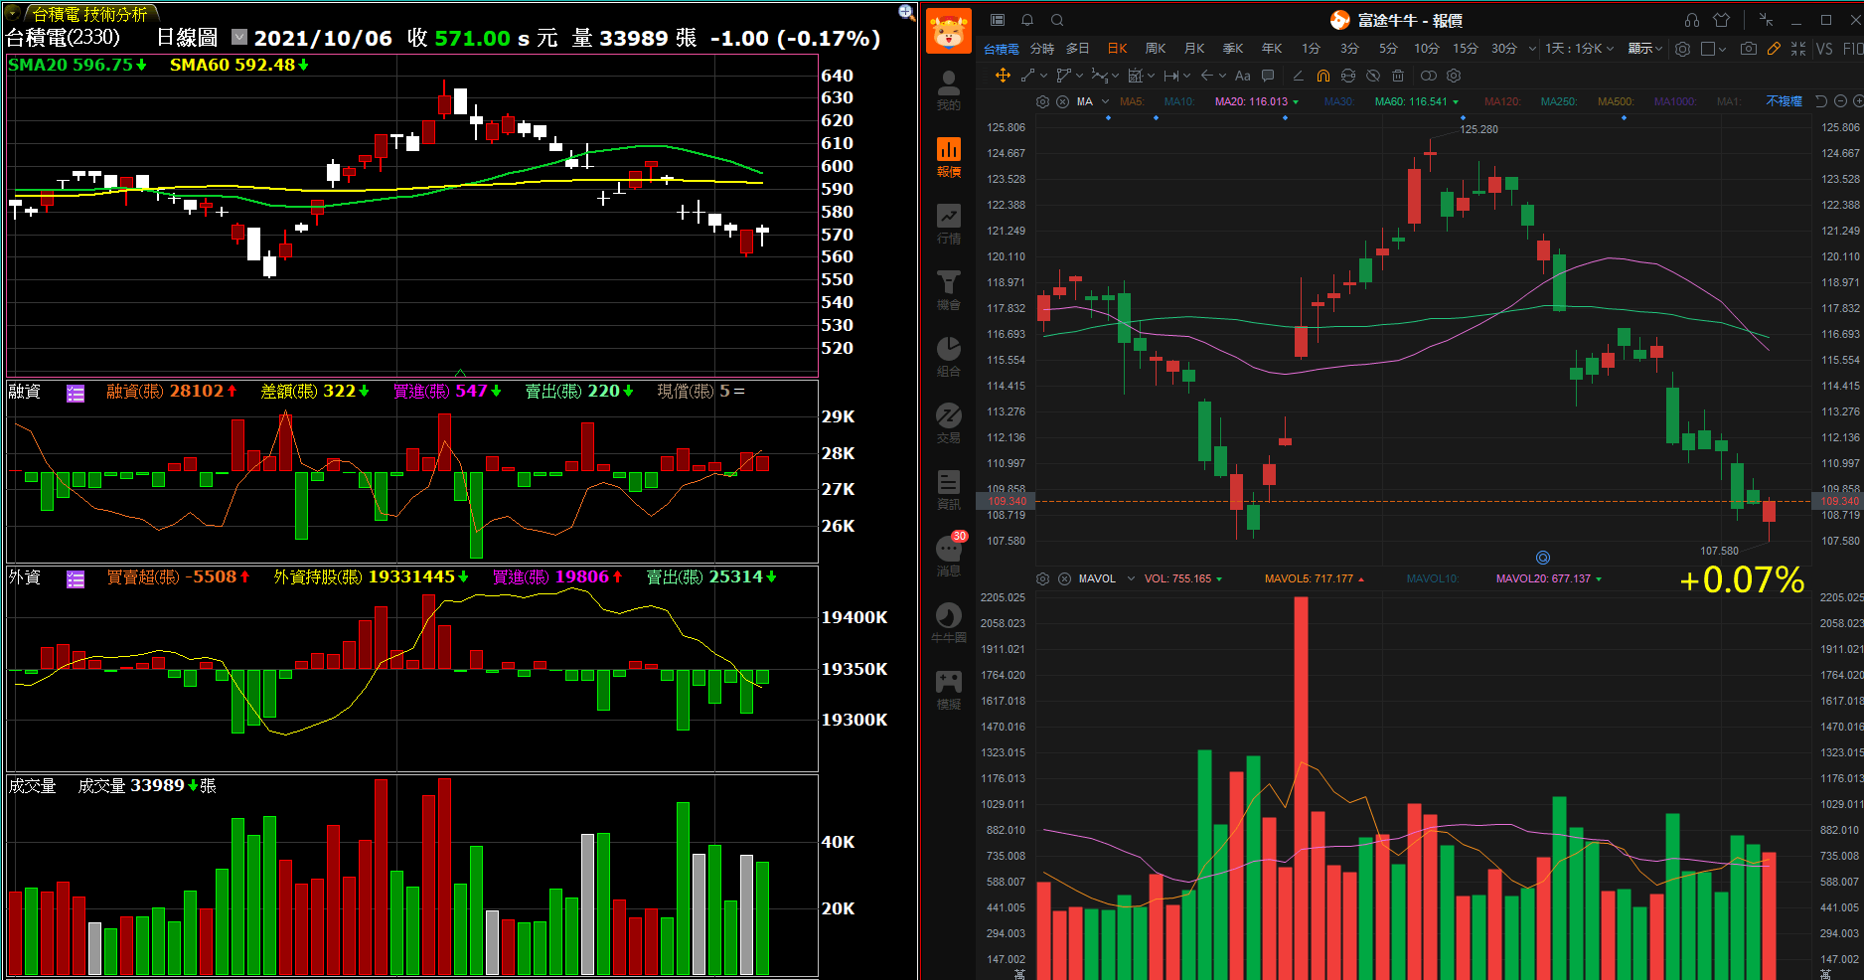1864x980 pixels.
Task: Click magnifier icon in left window corner
Action: pyautogui.click(x=906, y=12)
